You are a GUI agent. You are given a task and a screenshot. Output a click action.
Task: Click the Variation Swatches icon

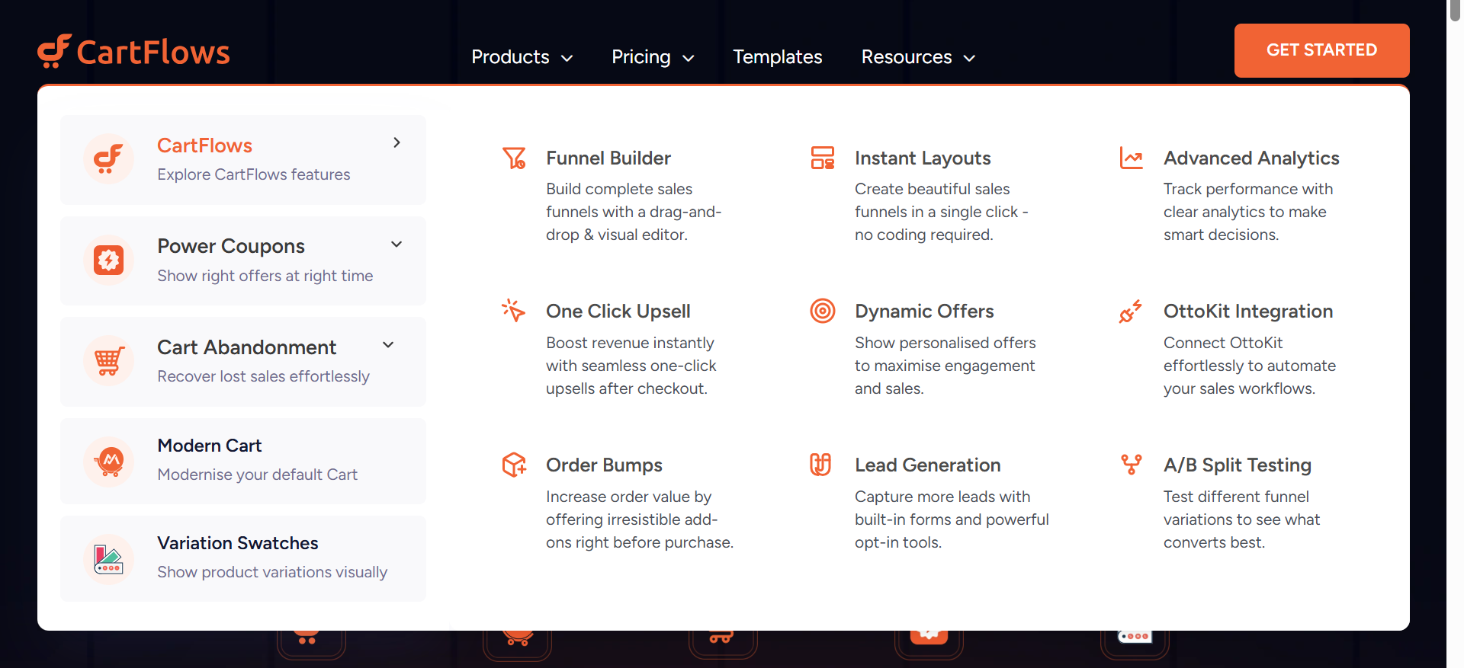coord(108,558)
